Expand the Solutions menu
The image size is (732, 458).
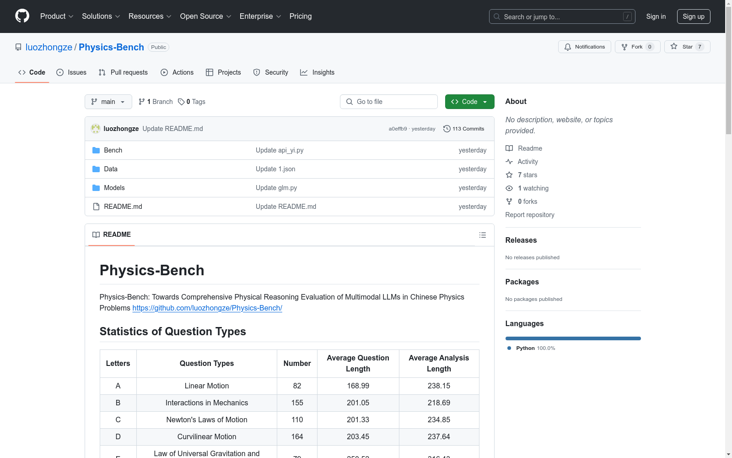tap(101, 16)
